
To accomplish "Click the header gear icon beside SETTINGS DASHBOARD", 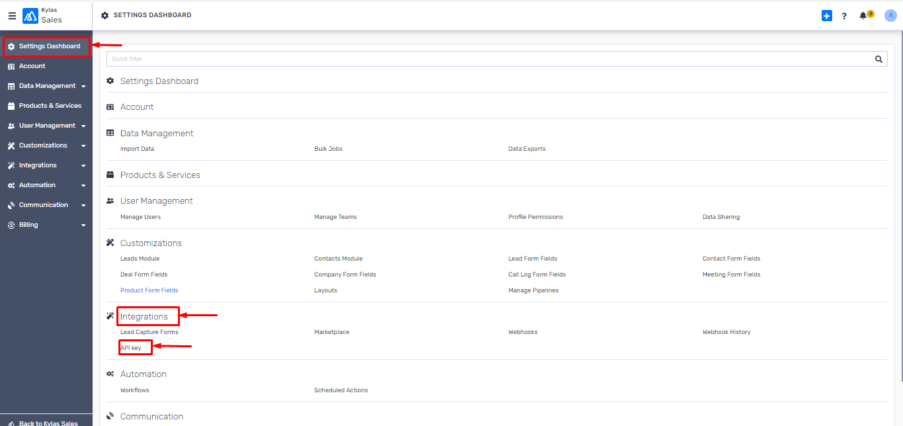I will [x=105, y=15].
